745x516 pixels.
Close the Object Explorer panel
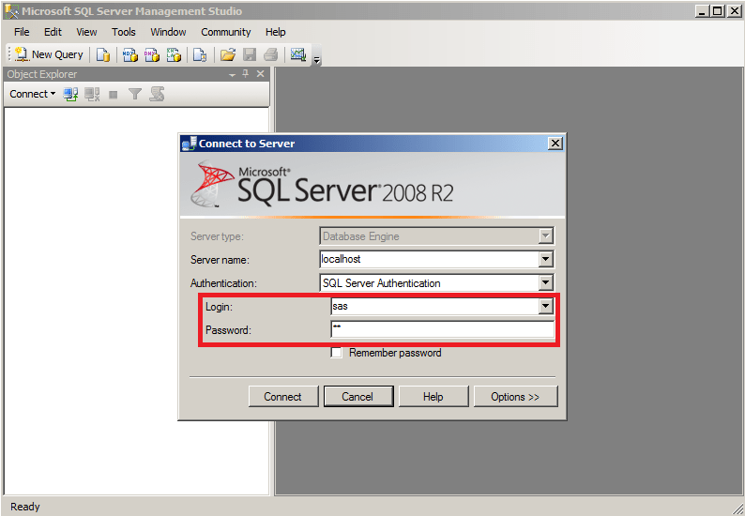(x=260, y=73)
